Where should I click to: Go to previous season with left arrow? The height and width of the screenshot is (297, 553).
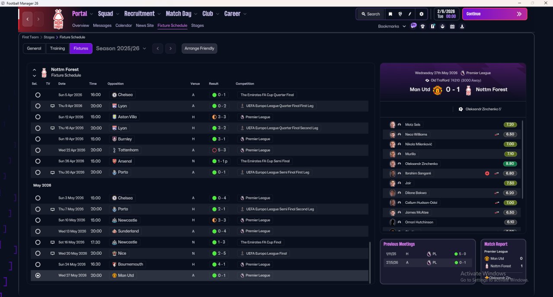[x=158, y=49]
